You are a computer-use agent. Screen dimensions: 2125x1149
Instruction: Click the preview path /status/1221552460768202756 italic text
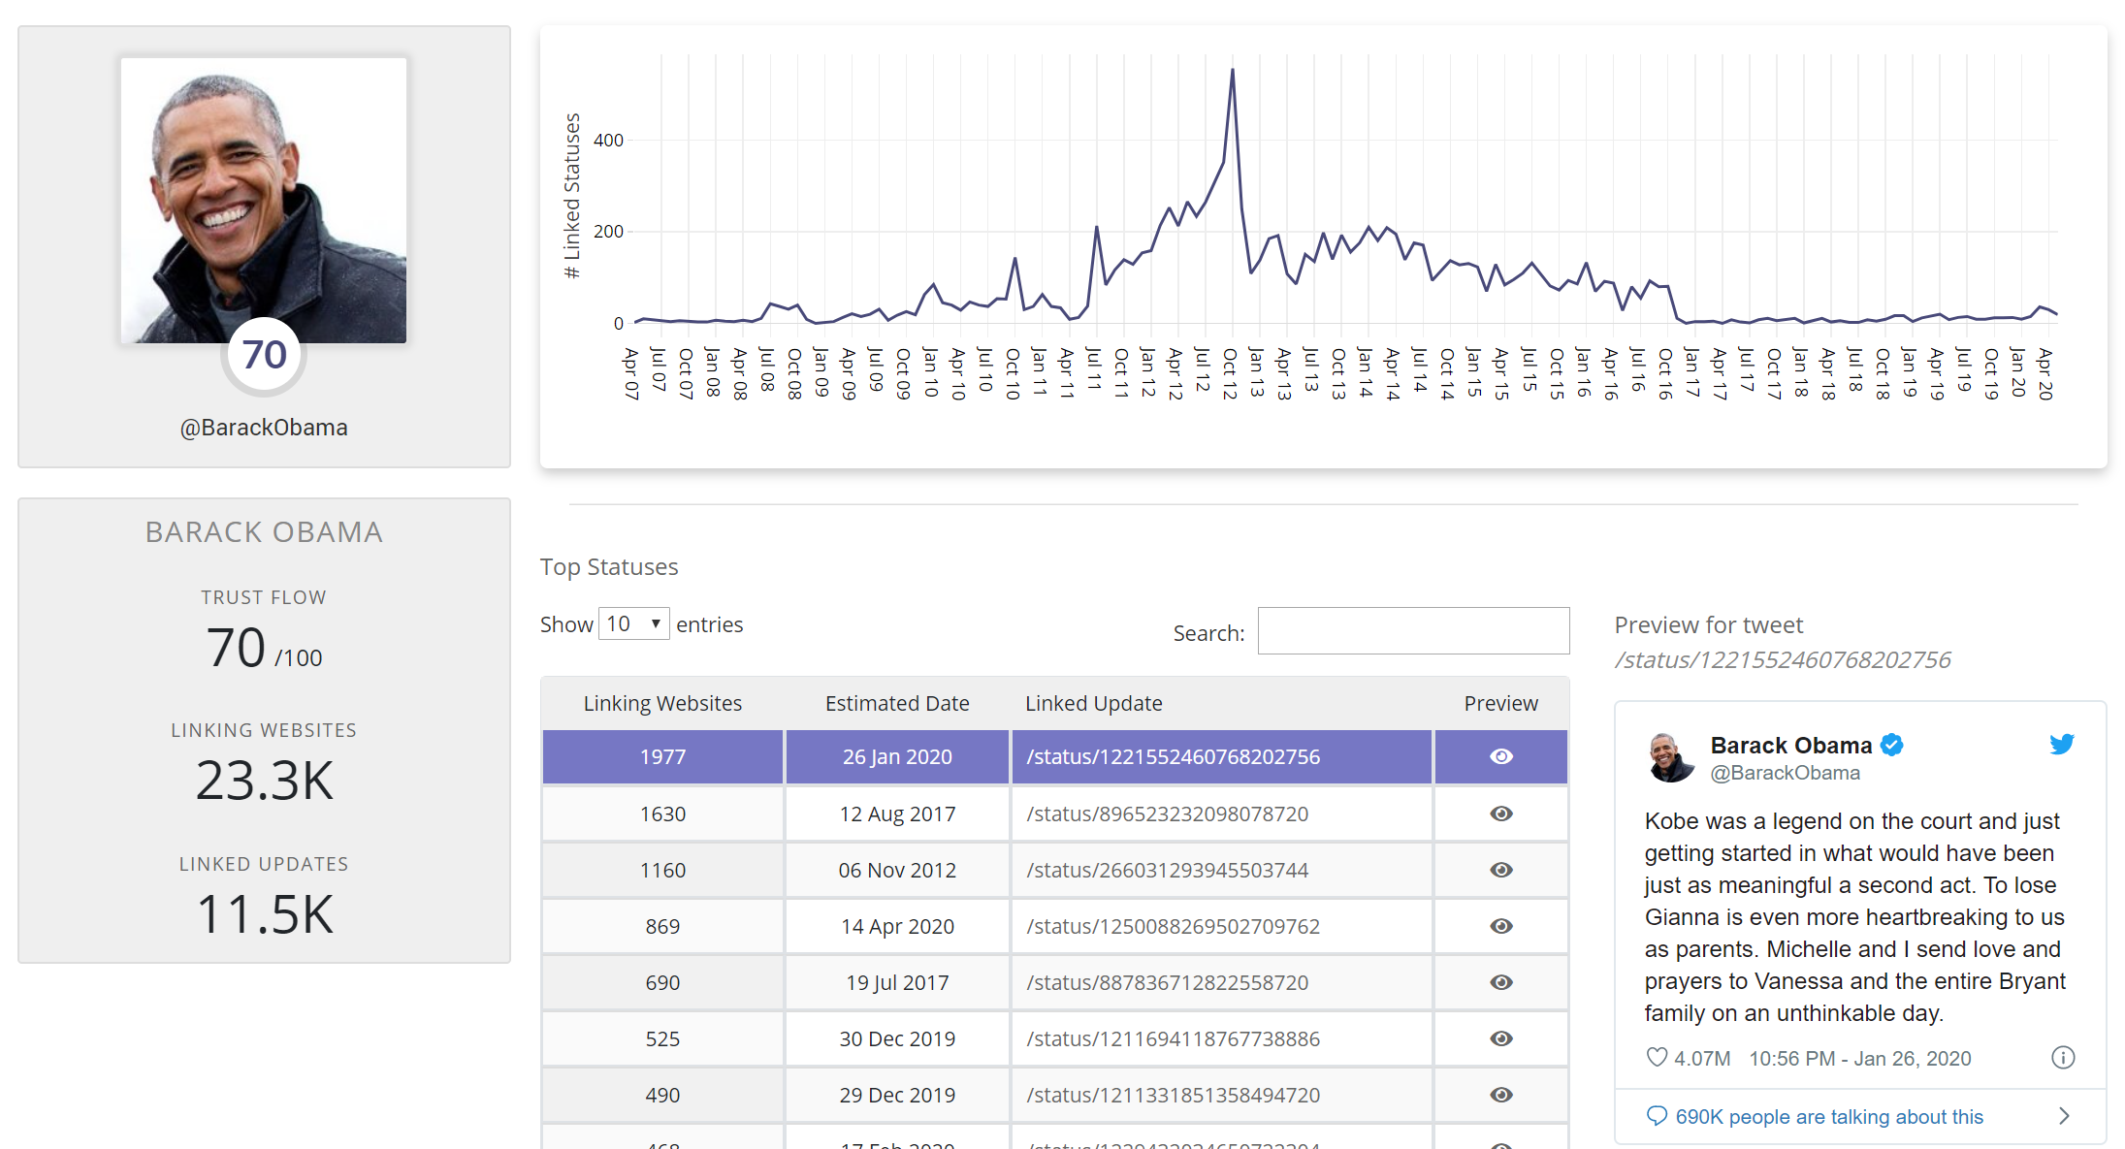click(x=1783, y=659)
